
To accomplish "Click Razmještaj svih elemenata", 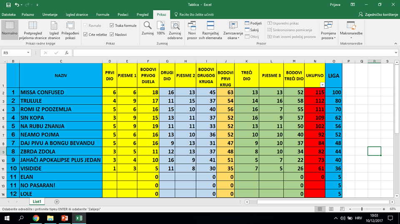I will 211,28.
